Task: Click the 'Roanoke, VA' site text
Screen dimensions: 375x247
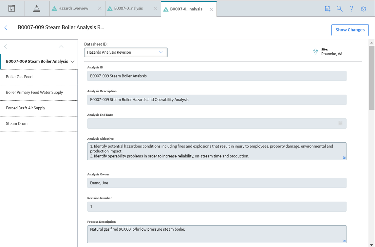Action: 332,54
